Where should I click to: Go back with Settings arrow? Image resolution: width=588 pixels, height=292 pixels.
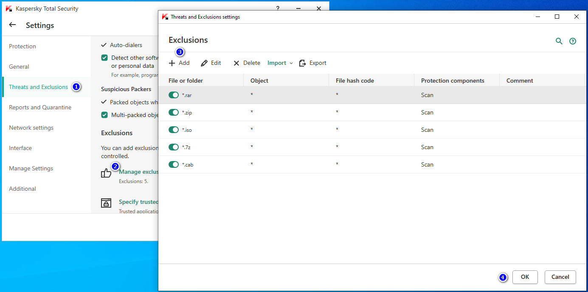pos(12,25)
